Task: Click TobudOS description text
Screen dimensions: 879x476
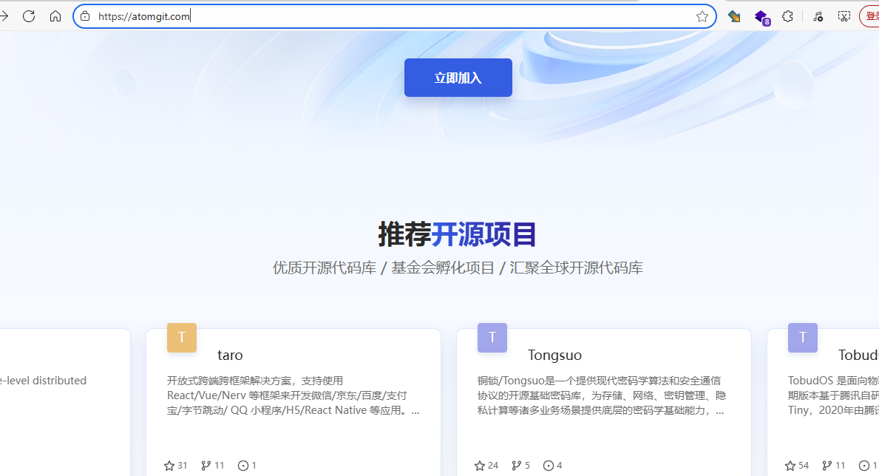Action: point(833,395)
